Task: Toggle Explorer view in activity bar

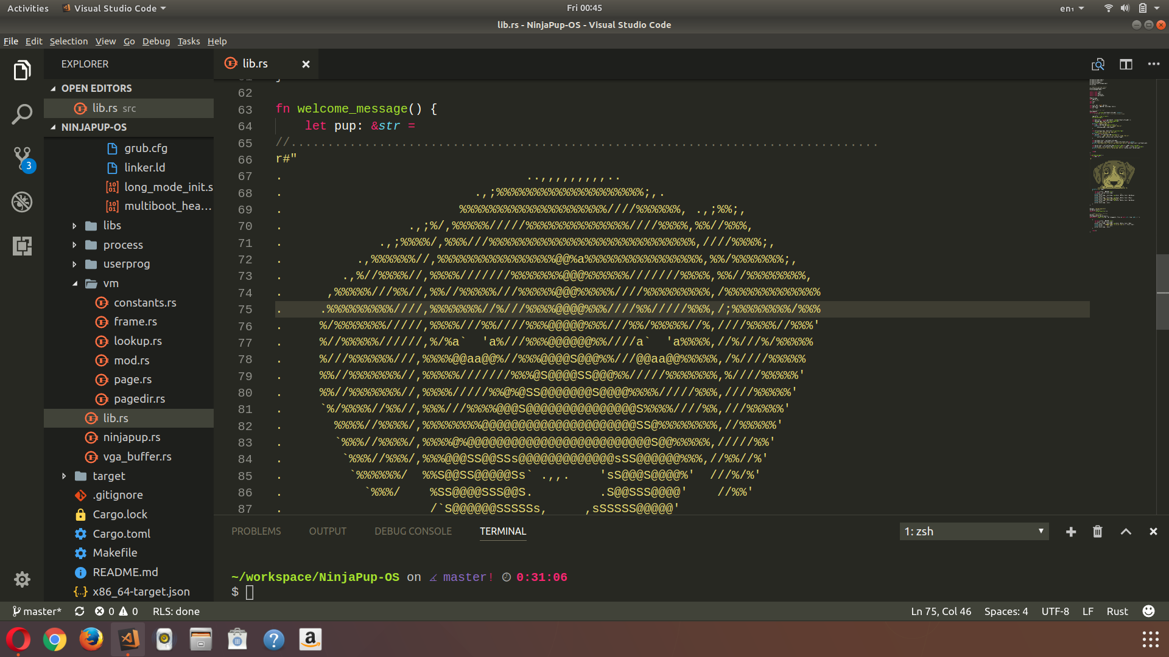Action: (22, 70)
